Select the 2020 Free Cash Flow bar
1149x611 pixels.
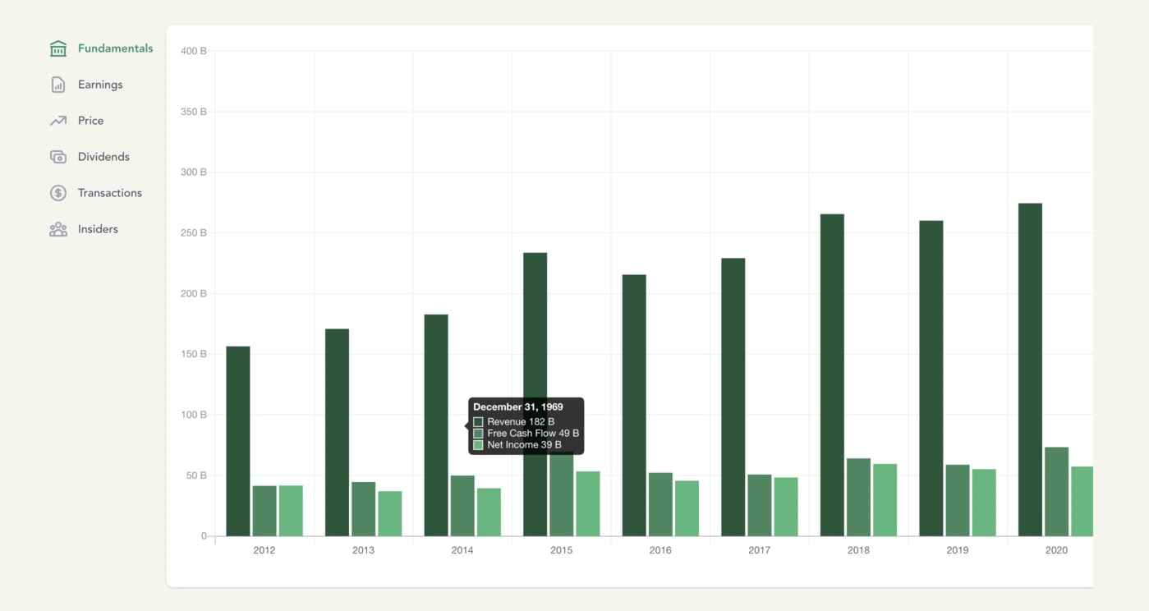1057,492
